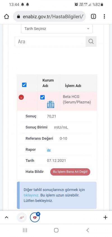
Task: Close the floating red shield app bubble
Action: (x=38, y=214)
